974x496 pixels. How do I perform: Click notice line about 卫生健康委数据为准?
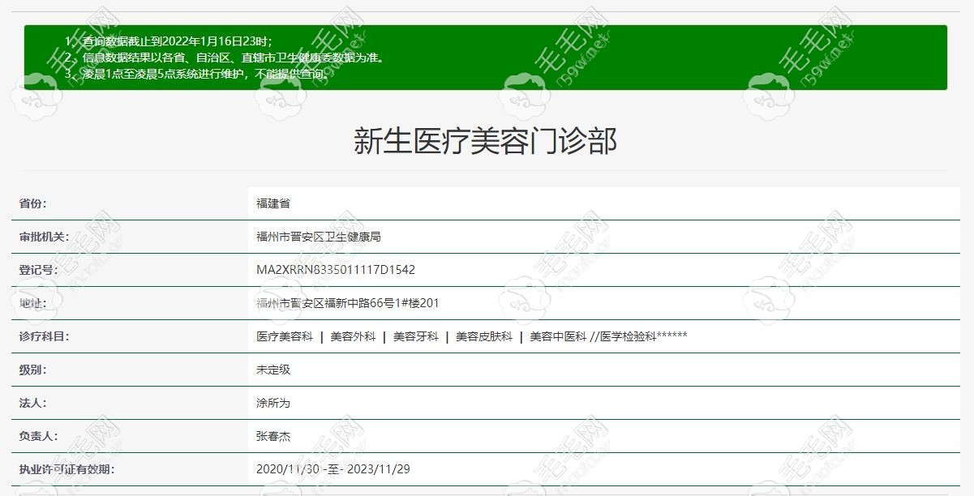pyautogui.click(x=225, y=58)
